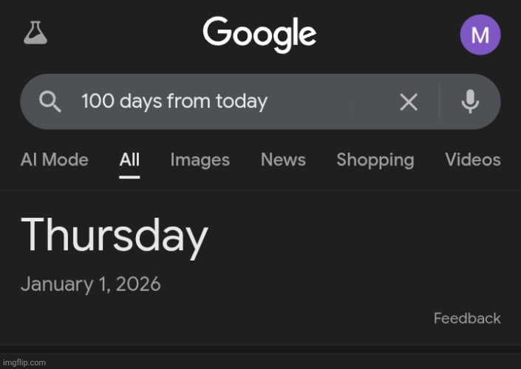Click the magnifying glass search icon
This screenshot has height=369, width=521.
50,102
